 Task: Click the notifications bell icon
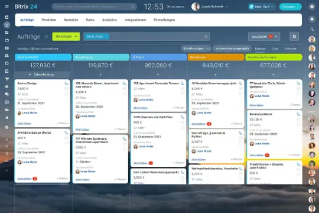pyautogui.click(x=312, y=19)
